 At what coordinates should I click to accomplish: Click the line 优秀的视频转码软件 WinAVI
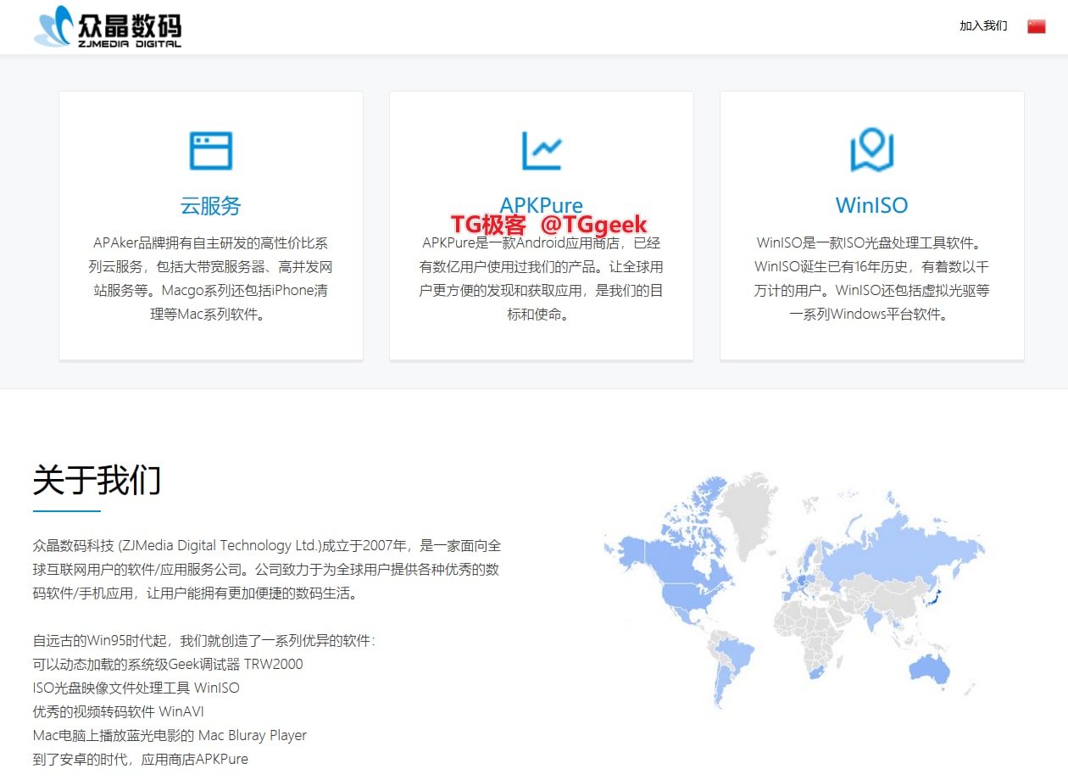click(119, 711)
